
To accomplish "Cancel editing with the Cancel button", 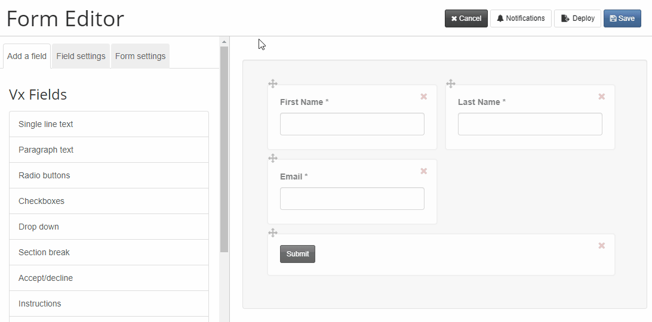I will coord(466,18).
